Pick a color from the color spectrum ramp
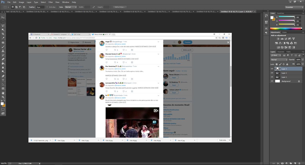 click(x=287, y=29)
